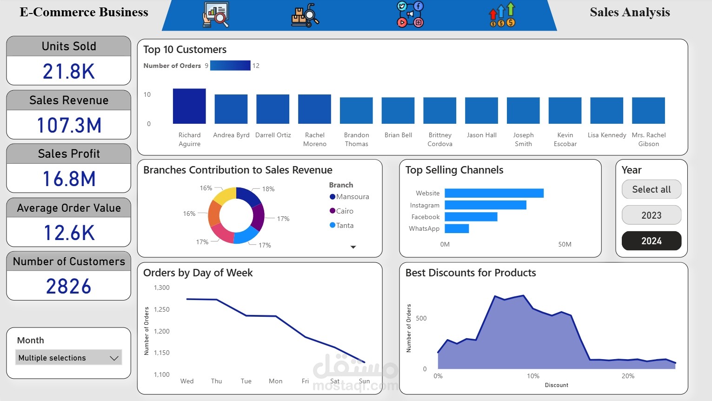Open the profit growth arrows page icon
Screen dimensions: 712x401
pyautogui.click(x=502, y=15)
